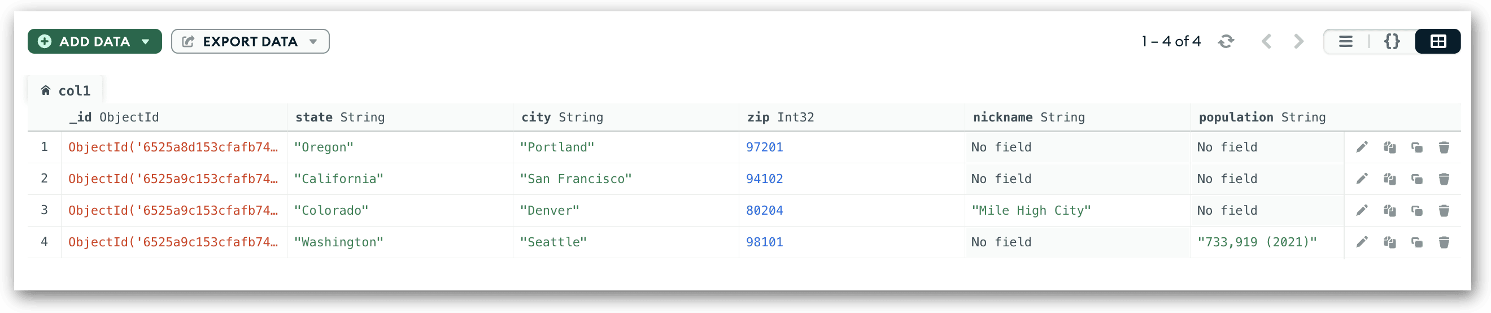This screenshot has height=313, width=1491.
Task: Switch to list view
Action: click(x=1346, y=41)
